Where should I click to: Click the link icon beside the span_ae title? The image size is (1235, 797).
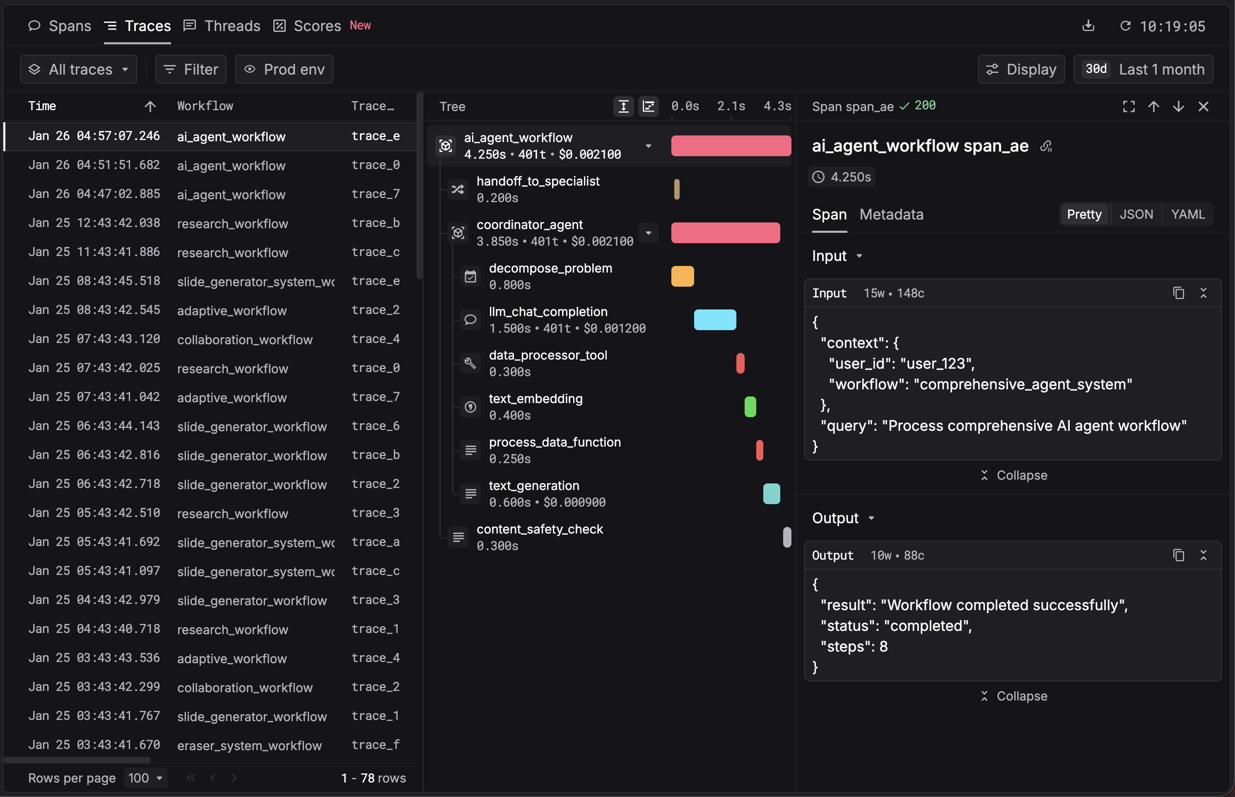point(1046,147)
